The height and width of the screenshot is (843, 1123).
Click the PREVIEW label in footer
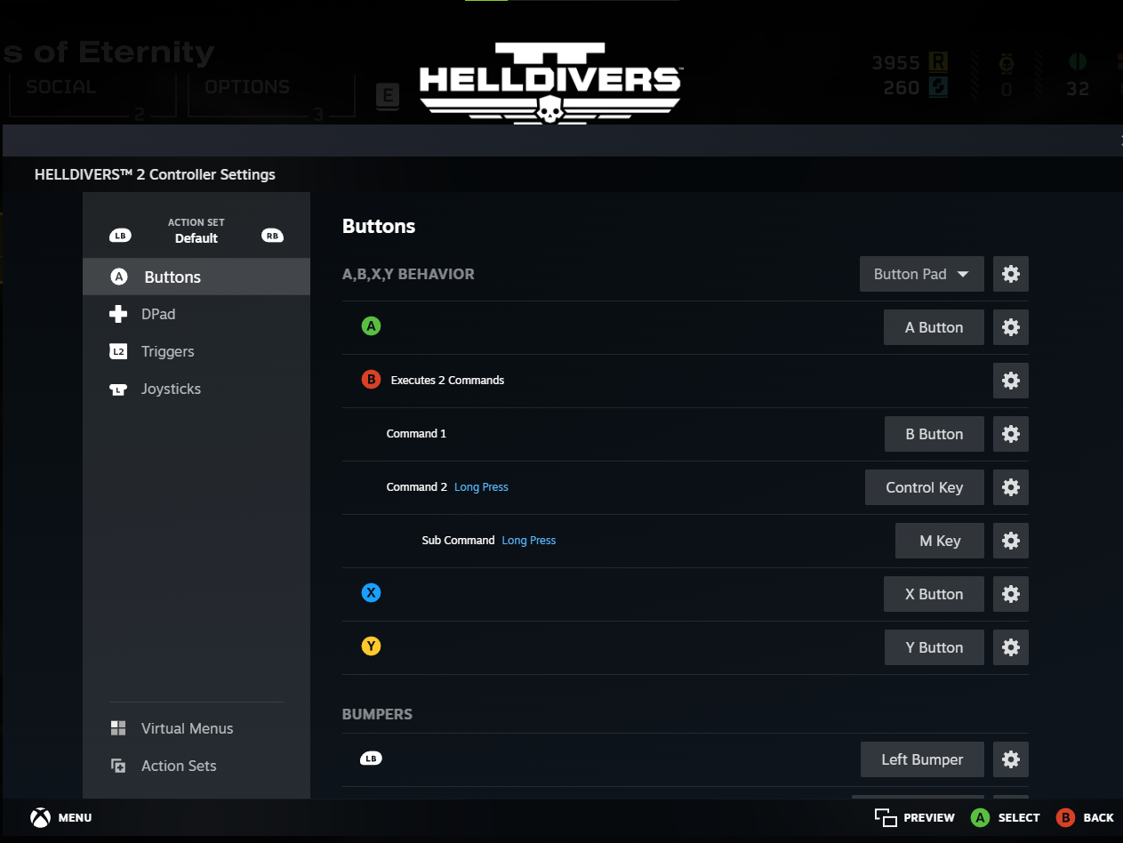[929, 818]
